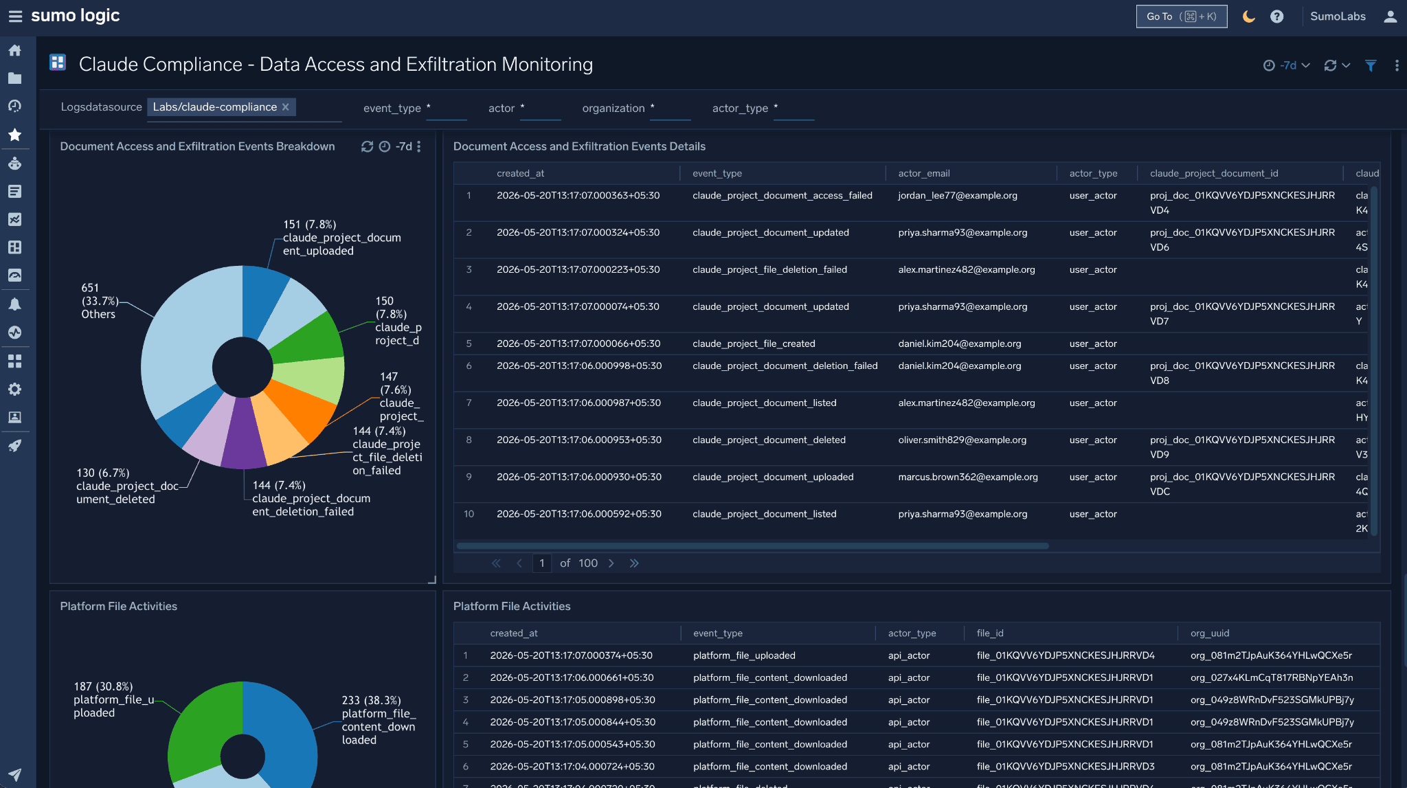Image resolution: width=1407 pixels, height=788 pixels.
Task: Click the SumoLabs account label
Action: pyautogui.click(x=1338, y=16)
